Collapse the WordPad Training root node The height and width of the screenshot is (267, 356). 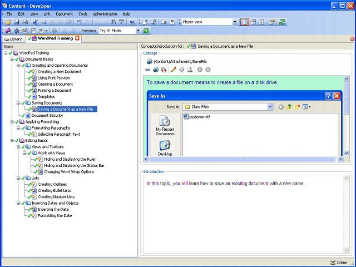pos(6,53)
